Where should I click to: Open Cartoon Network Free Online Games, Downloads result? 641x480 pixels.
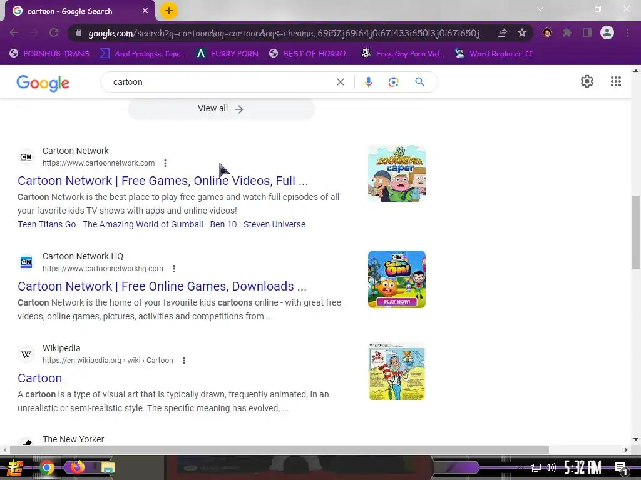coord(162,286)
